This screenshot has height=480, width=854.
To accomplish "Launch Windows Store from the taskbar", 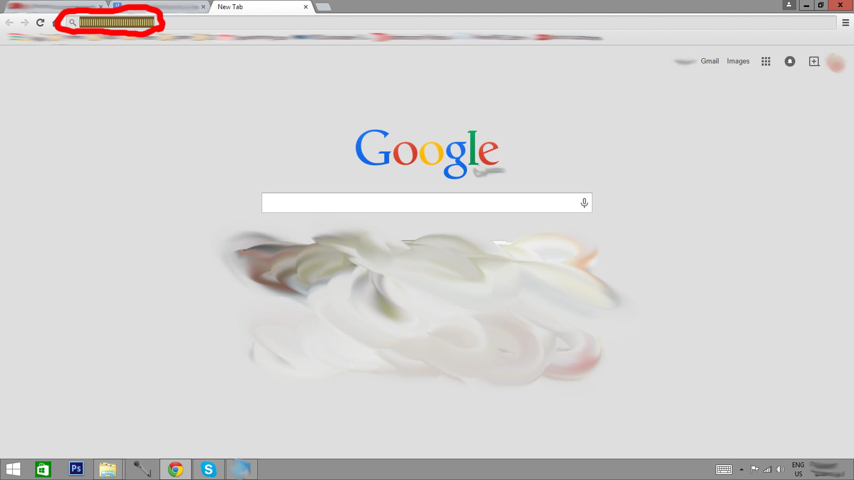I will 43,469.
